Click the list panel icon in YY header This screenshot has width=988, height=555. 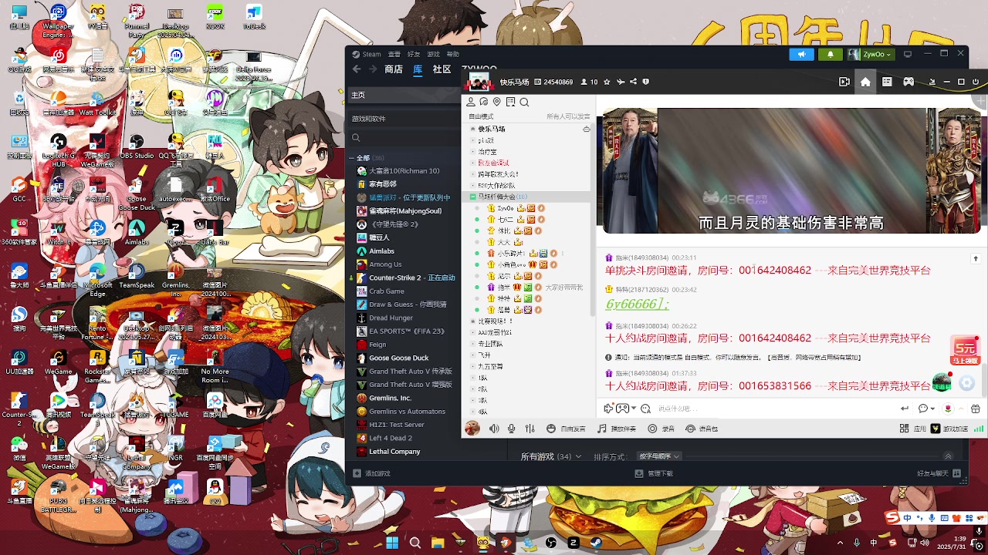(x=887, y=82)
